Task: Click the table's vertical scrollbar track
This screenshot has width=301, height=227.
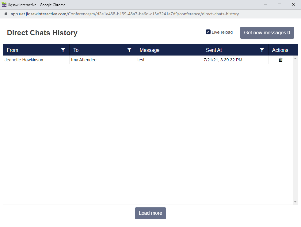Action: click(295, 129)
